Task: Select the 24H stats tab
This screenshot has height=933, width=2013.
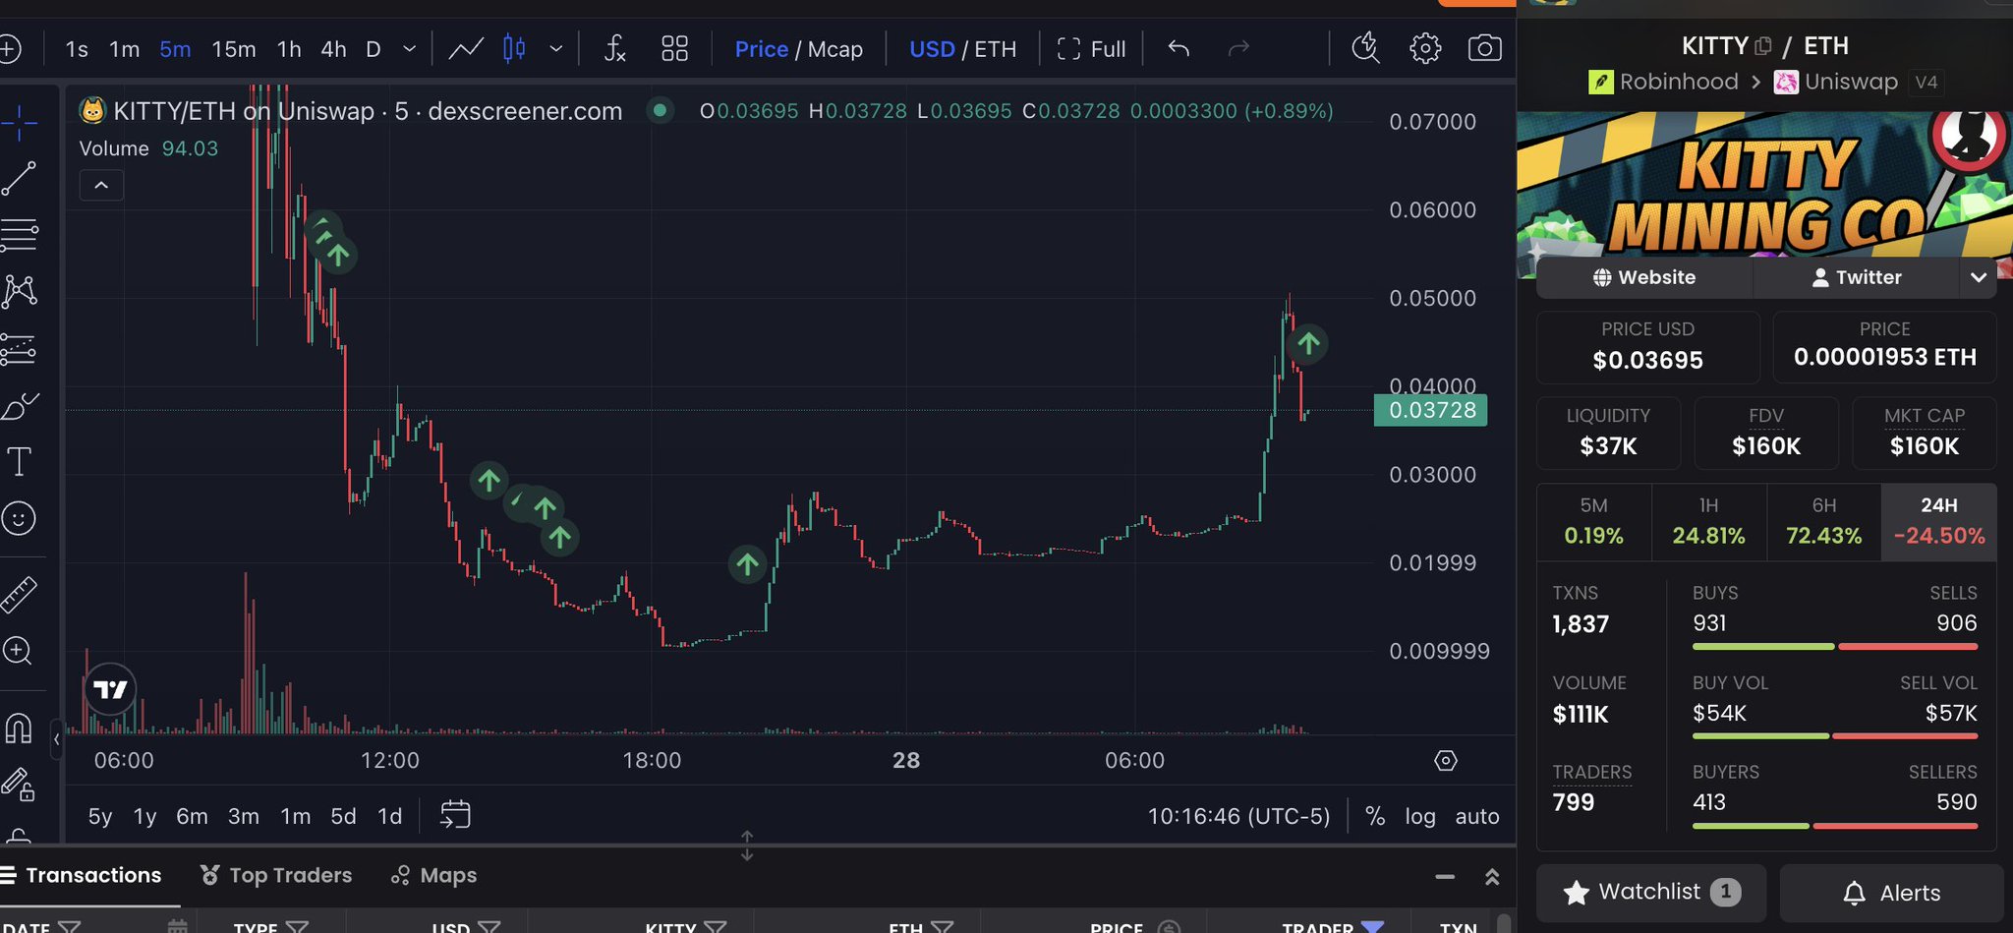Action: click(x=1938, y=522)
